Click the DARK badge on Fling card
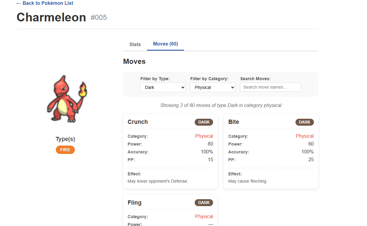This screenshot has width=367, height=226. [204, 202]
